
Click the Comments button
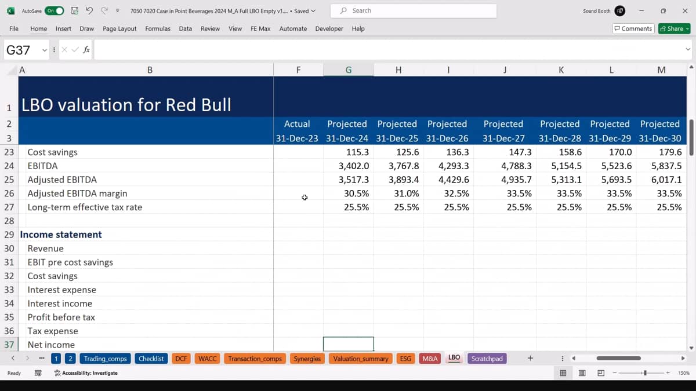click(633, 28)
